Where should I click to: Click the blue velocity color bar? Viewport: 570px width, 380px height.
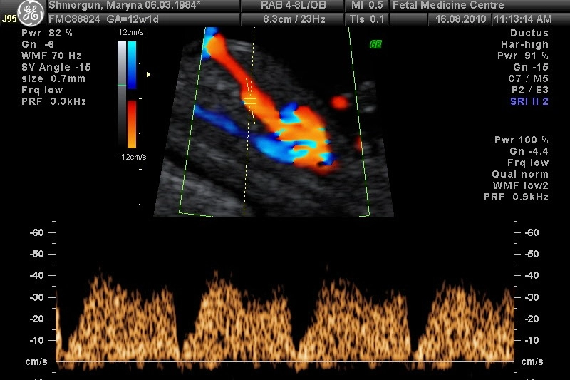coord(132,65)
